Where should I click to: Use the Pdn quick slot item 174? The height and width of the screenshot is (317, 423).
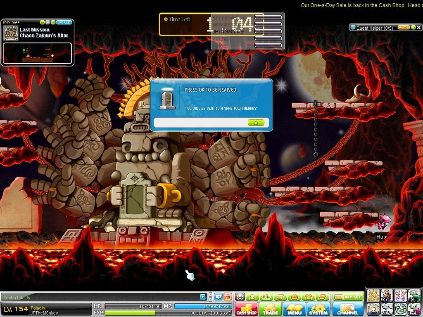[414, 309]
